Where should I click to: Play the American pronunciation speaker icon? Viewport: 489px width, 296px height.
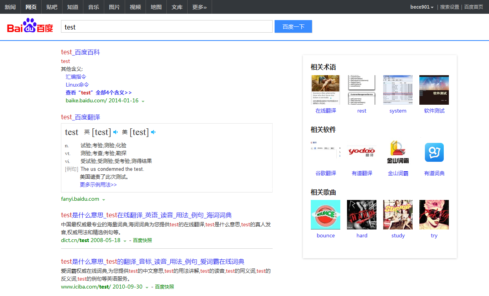click(x=153, y=132)
